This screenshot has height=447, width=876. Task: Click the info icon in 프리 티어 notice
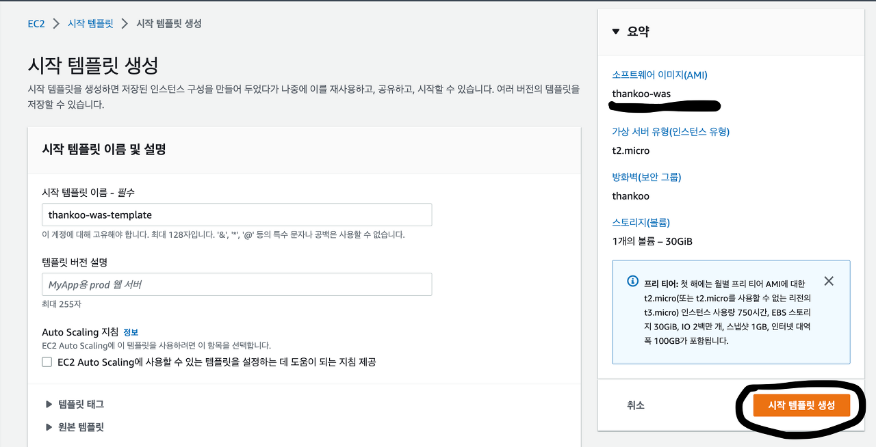click(632, 282)
